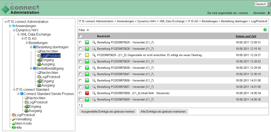This screenshot has width=271, height=132.
Task: Click the Abmelden logout link
Action: 259,13
